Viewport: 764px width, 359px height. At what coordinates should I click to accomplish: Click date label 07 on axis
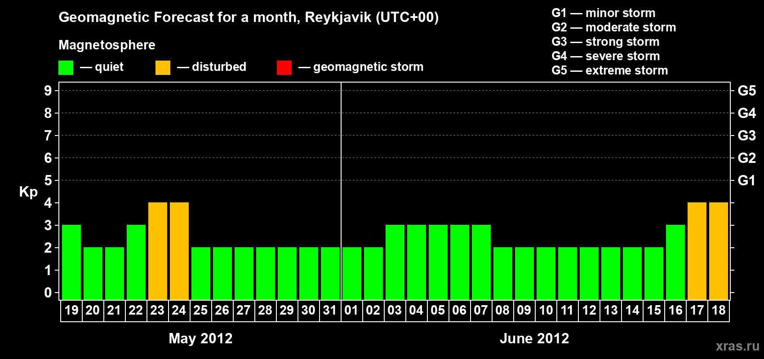[x=481, y=311]
